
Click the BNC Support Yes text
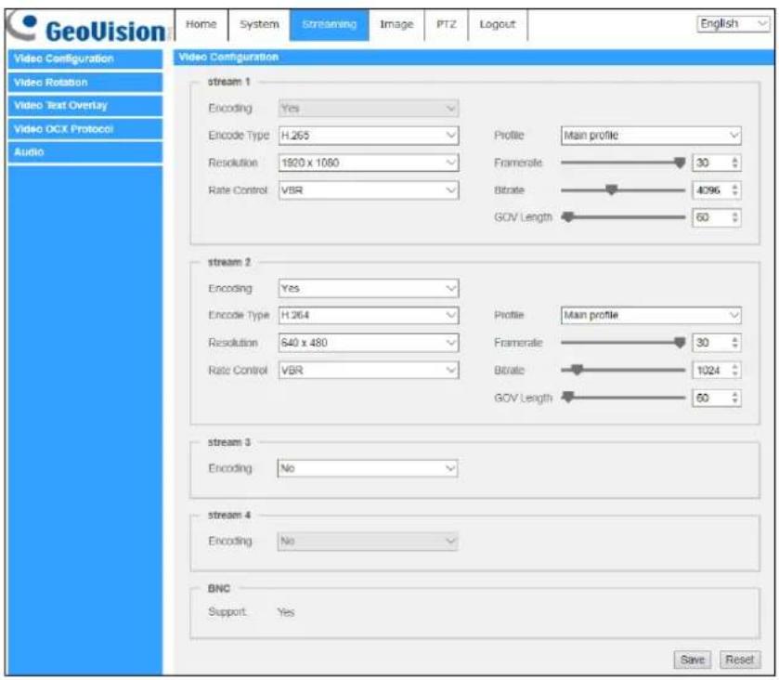(286, 612)
